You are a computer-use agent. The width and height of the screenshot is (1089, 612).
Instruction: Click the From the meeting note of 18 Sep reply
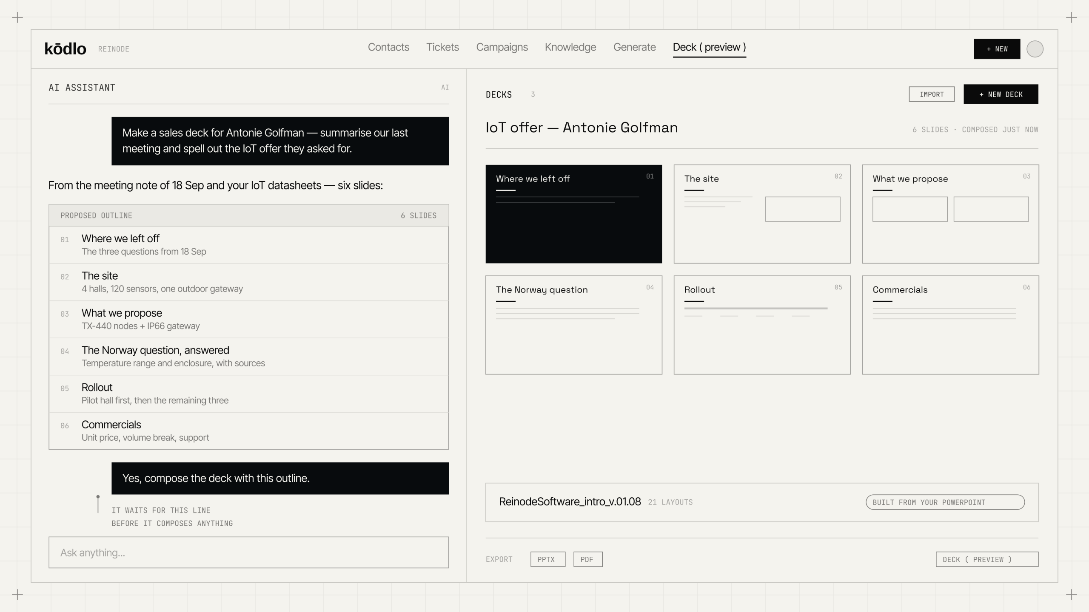[215, 185]
